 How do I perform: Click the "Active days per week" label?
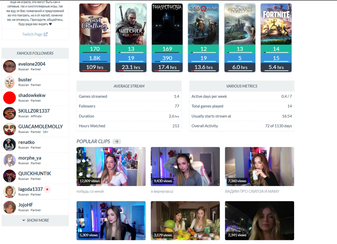[x=209, y=97]
